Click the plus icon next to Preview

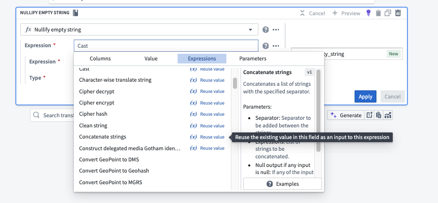[x=335, y=13]
